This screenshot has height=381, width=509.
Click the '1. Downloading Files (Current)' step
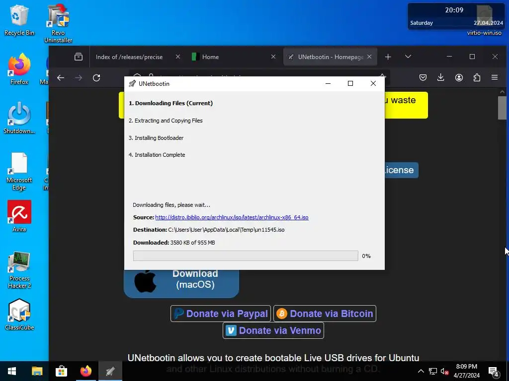[171, 103]
